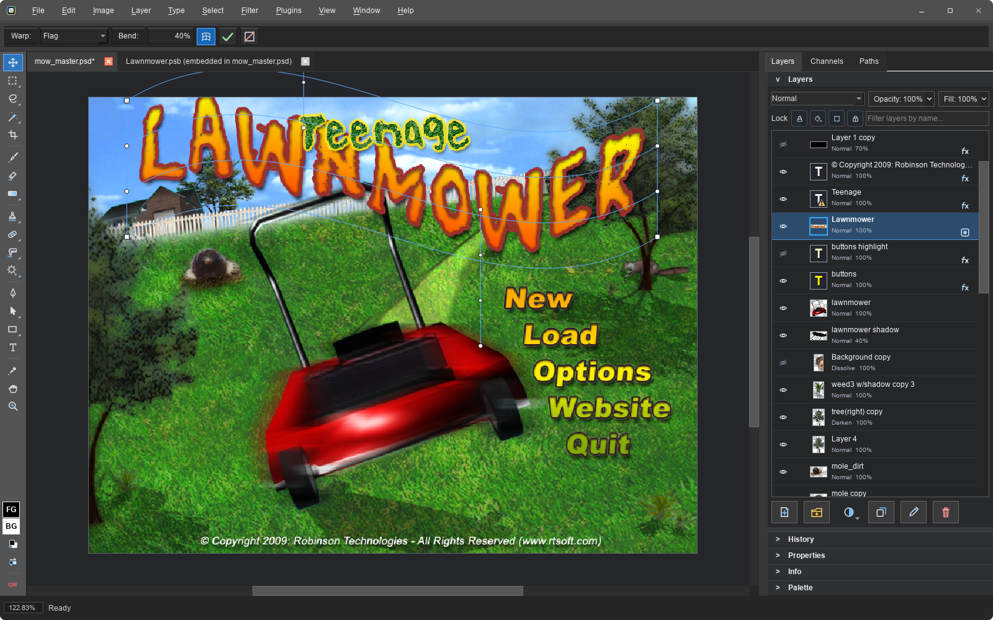
Task: Hide the Lawnmower smart object layer
Action: (783, 226)
